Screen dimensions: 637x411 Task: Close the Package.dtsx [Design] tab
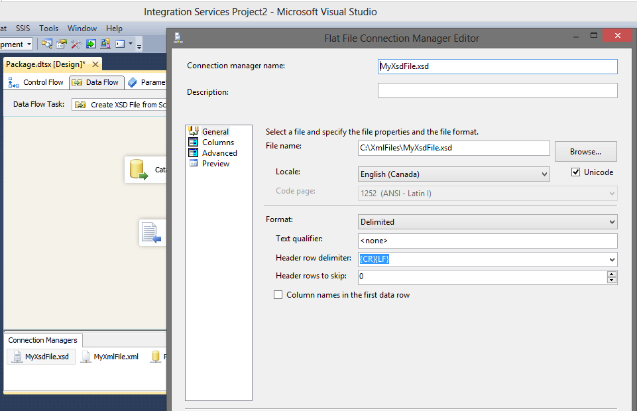(95, 64)
